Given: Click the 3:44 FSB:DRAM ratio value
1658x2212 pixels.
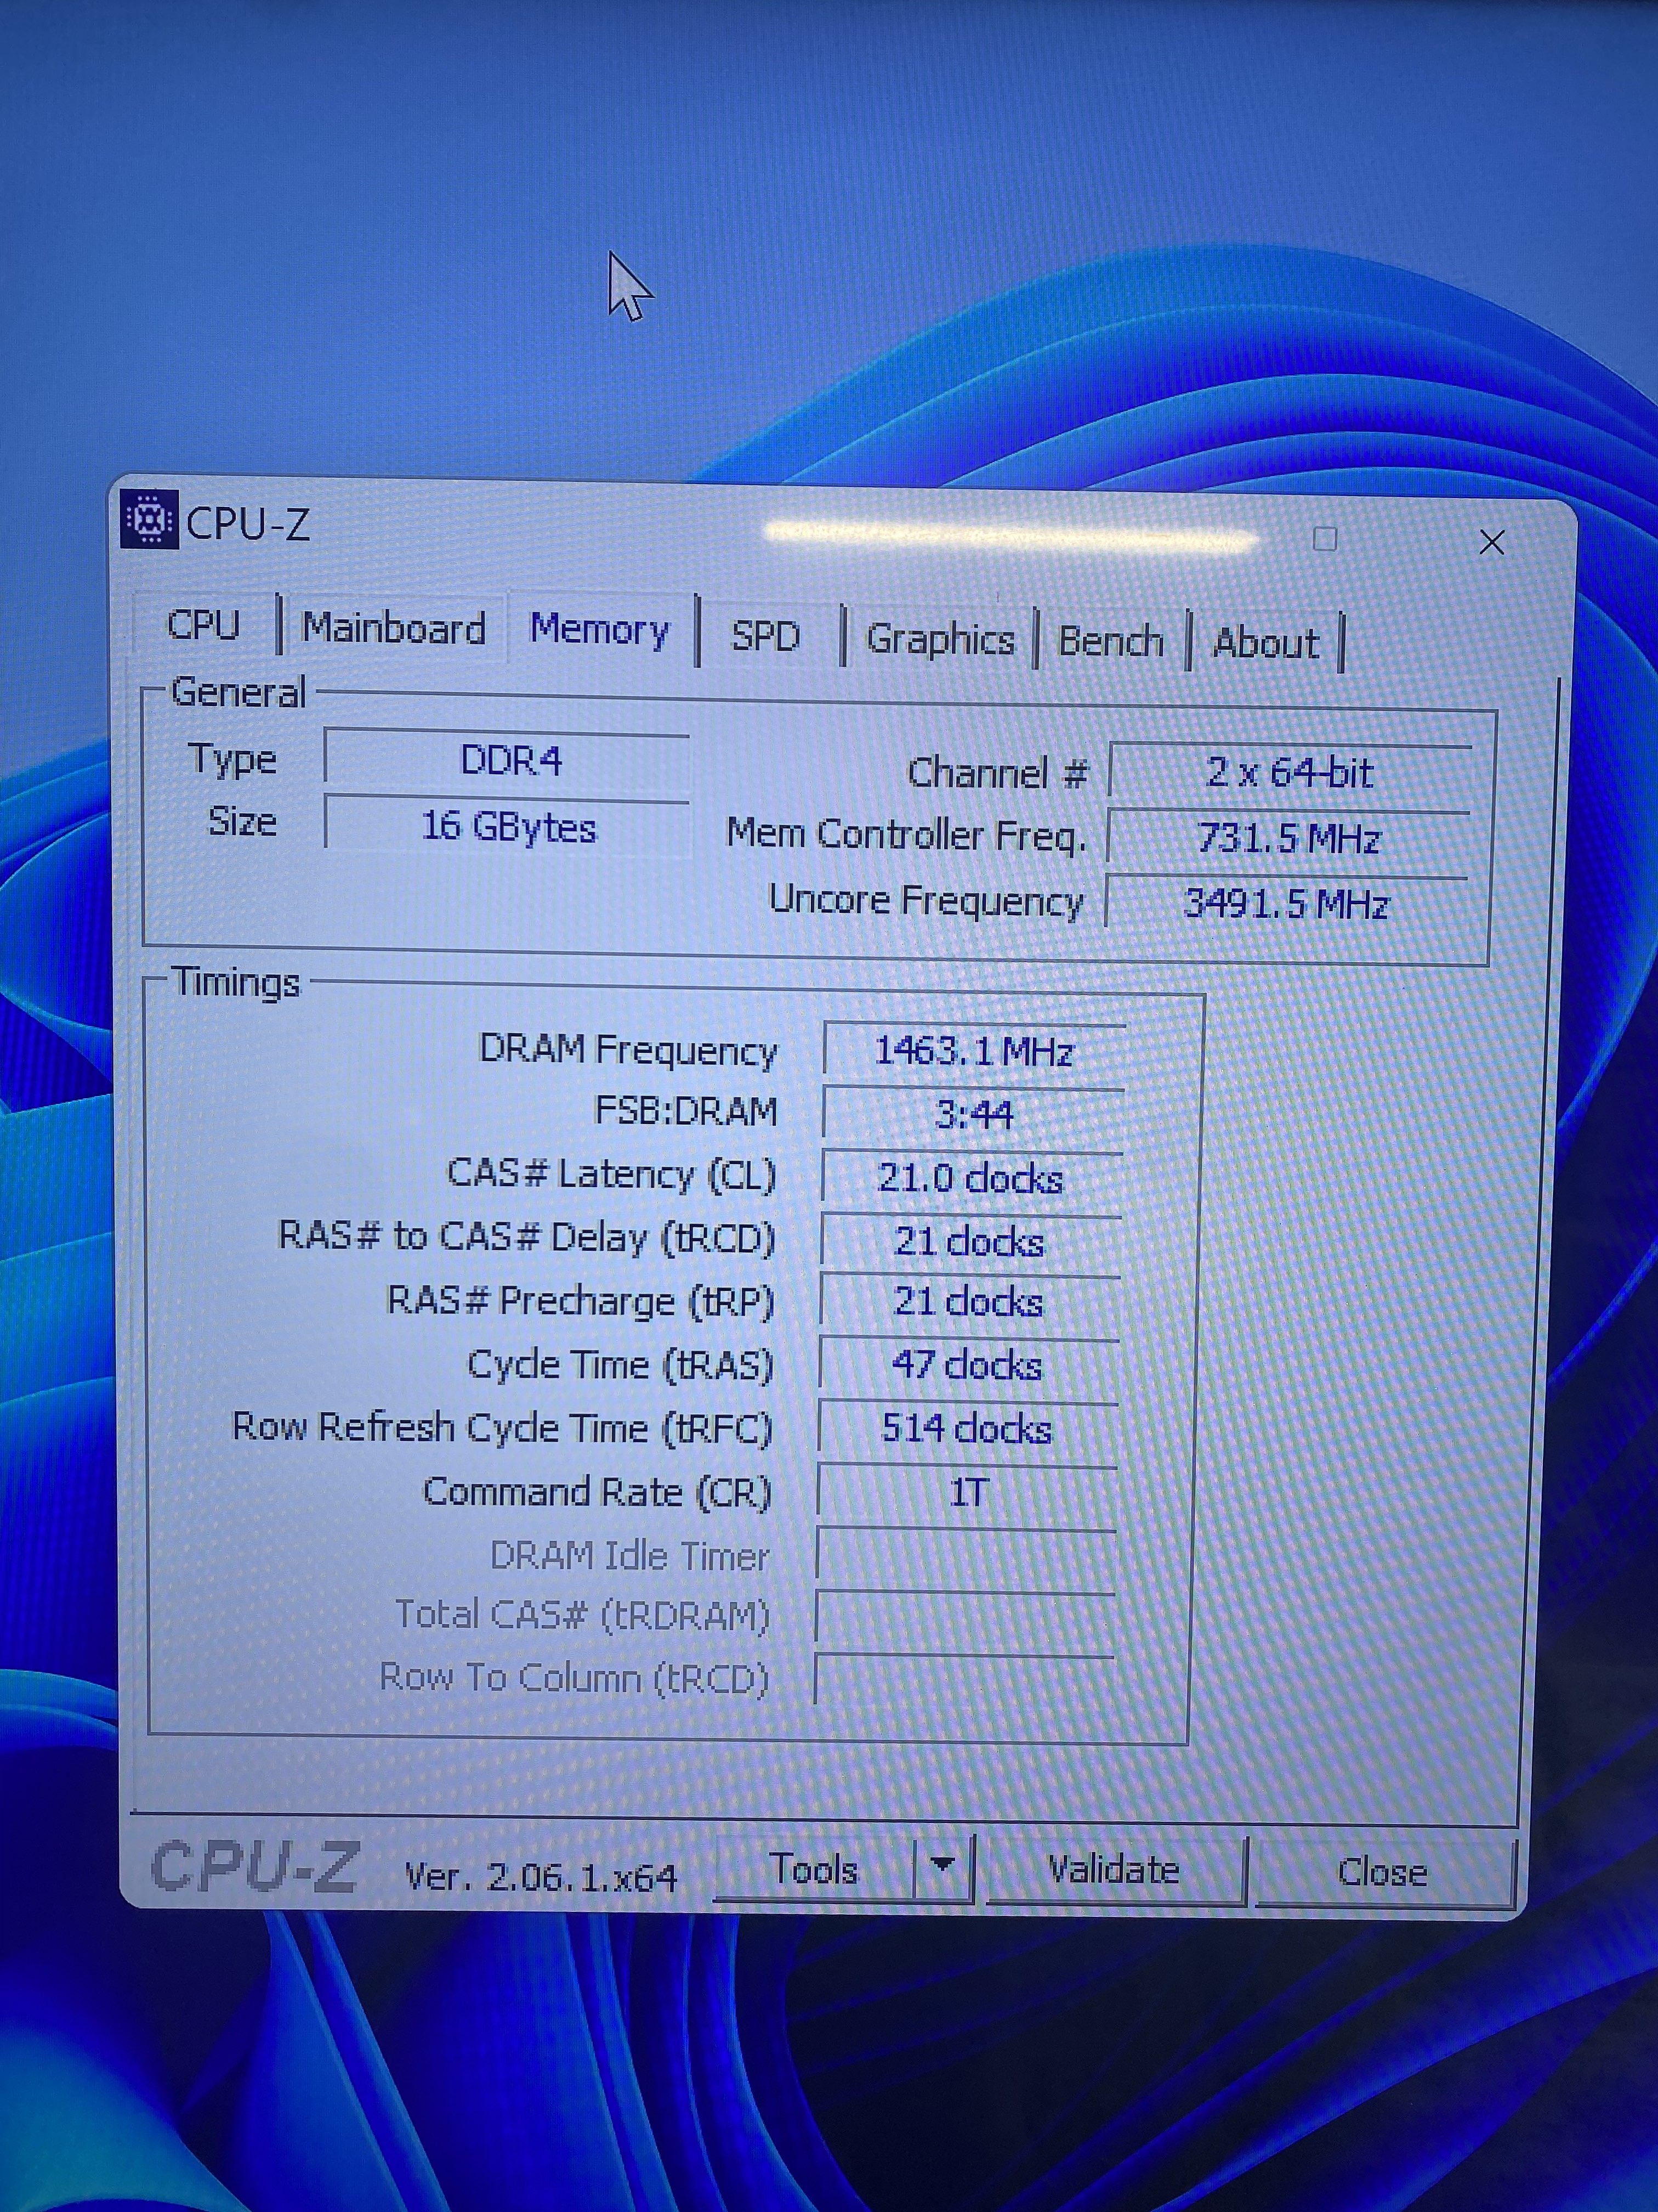Looking at the screenshot, I should click(x=973, y=1113).
